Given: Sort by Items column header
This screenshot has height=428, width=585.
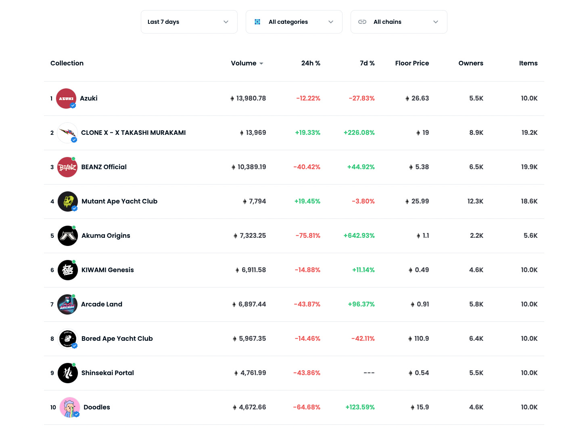Looking at the screenshot, I should point(528,63).
